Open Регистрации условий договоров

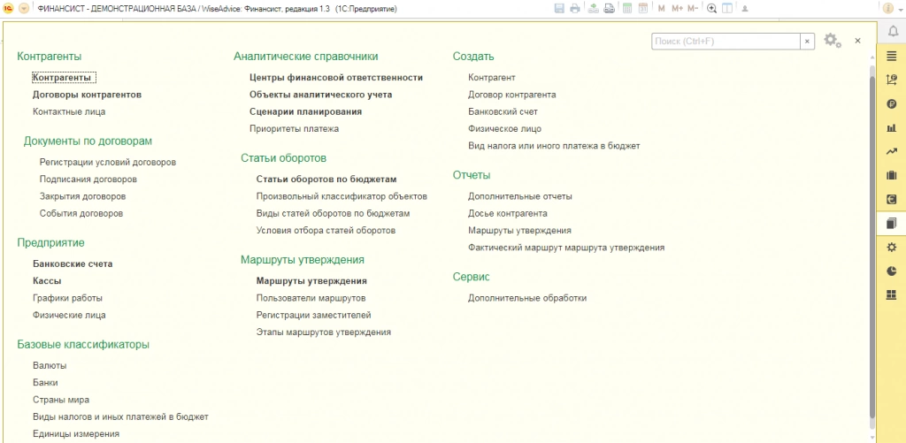pos(108,163)
